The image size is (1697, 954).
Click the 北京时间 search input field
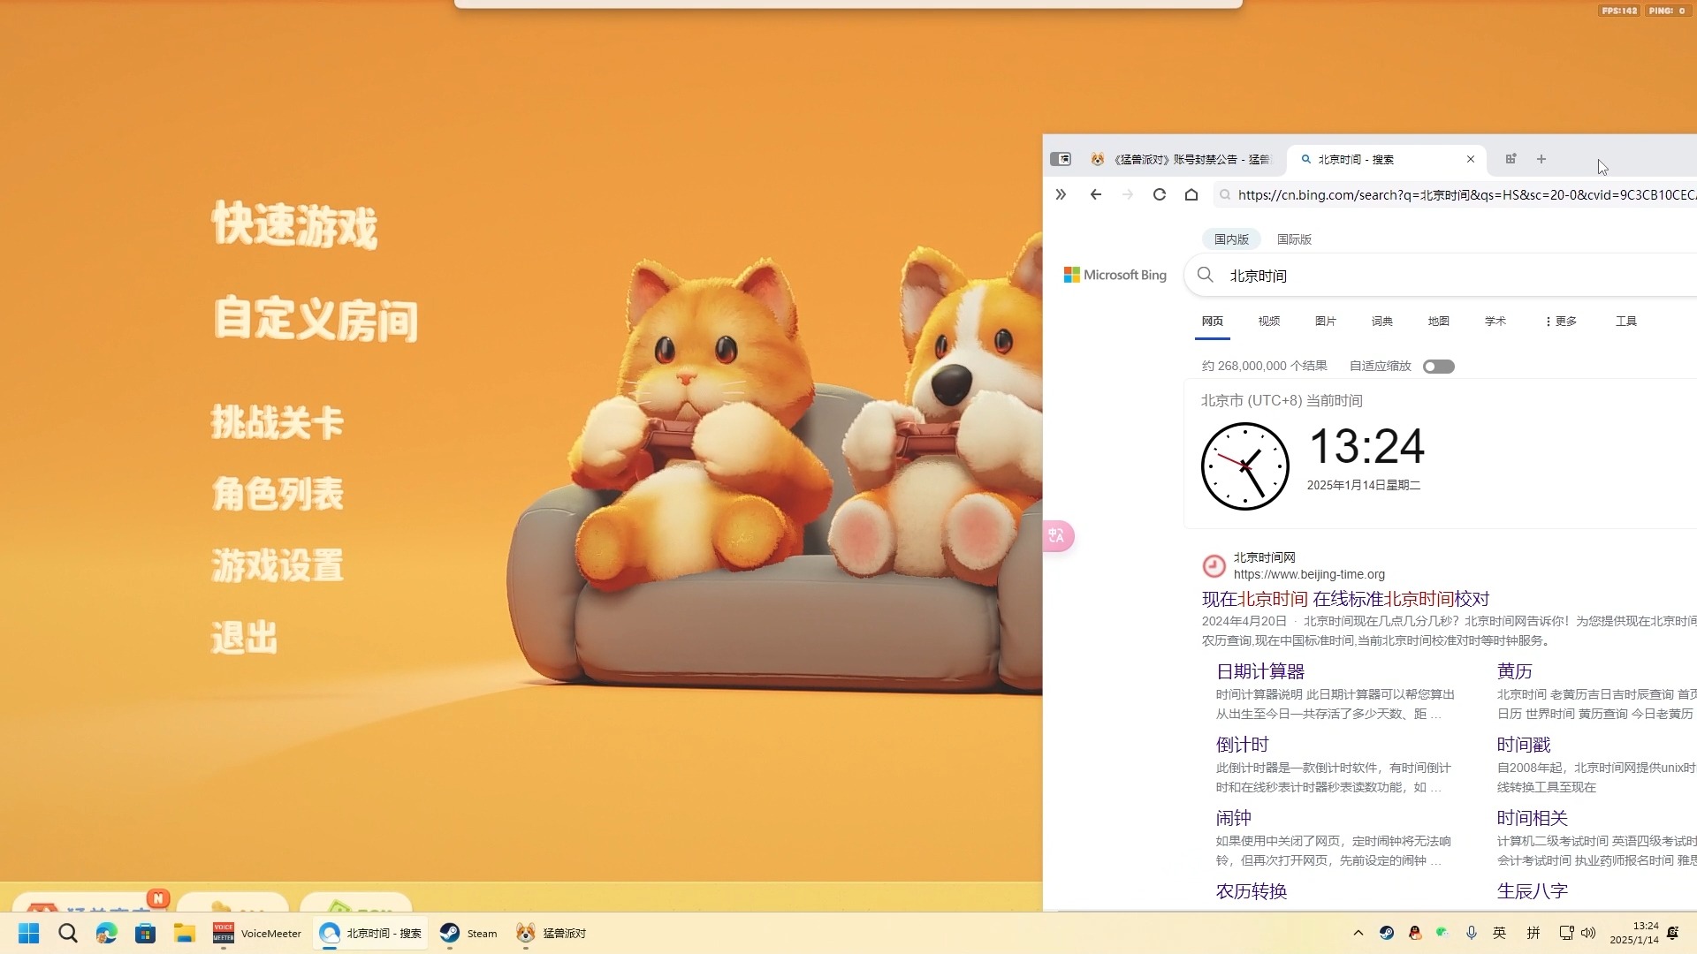coord(1259,275)
